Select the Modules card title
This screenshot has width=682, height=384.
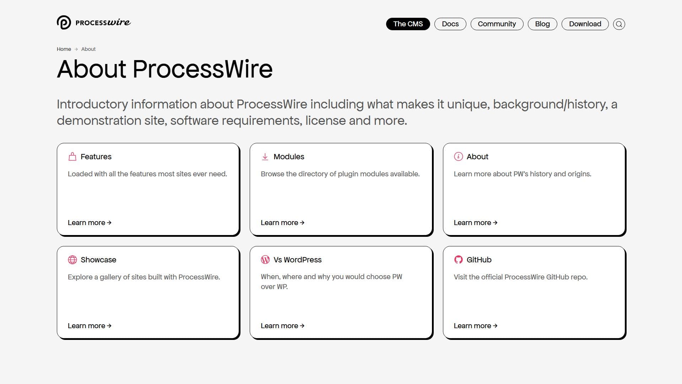pos(289,157)
